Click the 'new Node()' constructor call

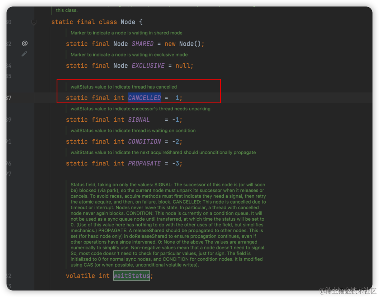point(183,44)
